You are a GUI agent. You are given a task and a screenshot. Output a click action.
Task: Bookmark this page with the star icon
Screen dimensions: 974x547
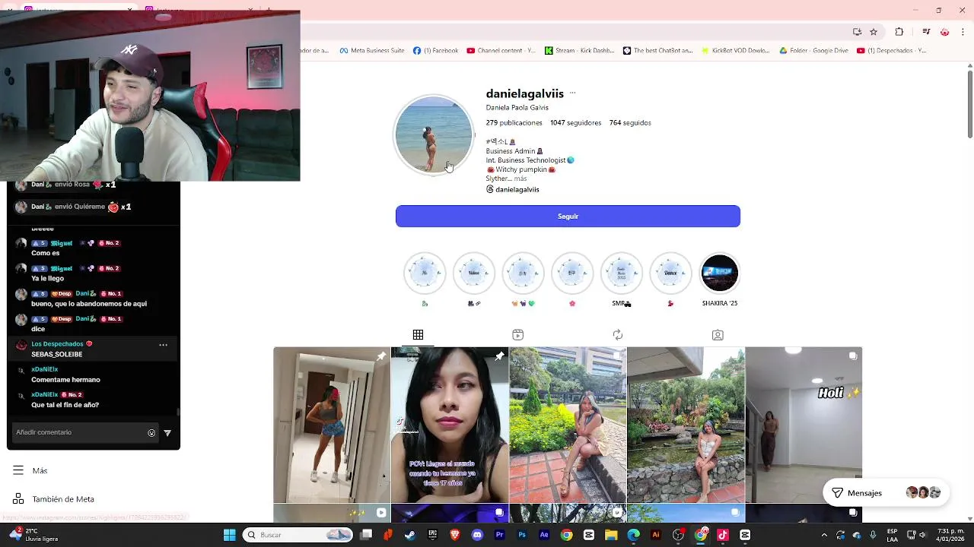(x=874, y=32)
